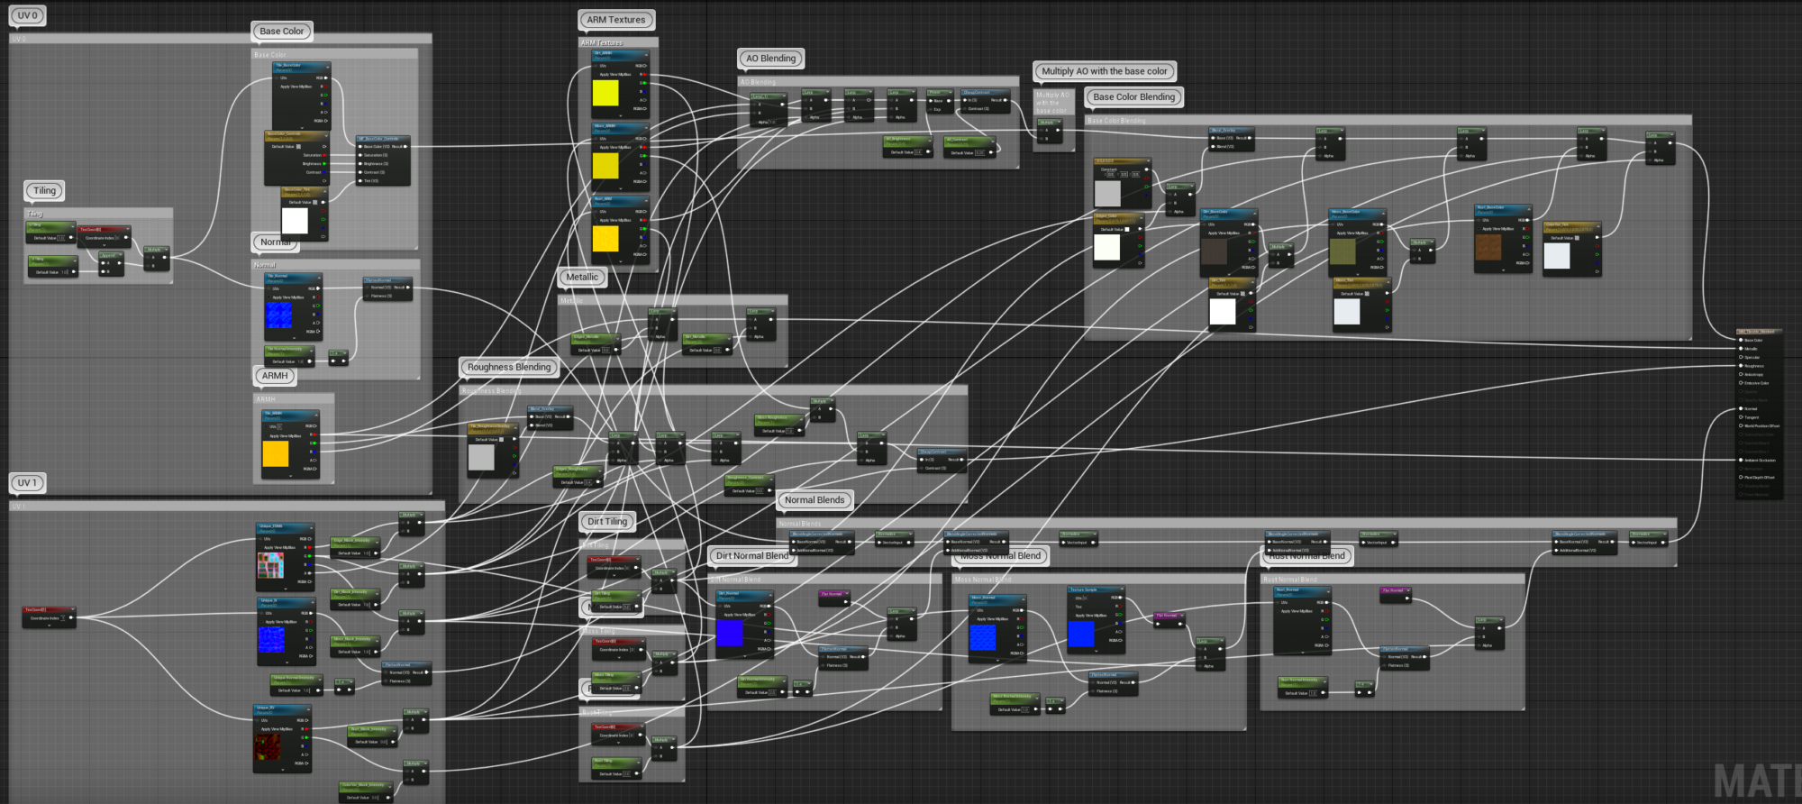Expand the Dirt_BaseColor node's bottom chevron
The width and height of the screenshot is (1802, 804).
[x=1230, y=275]
